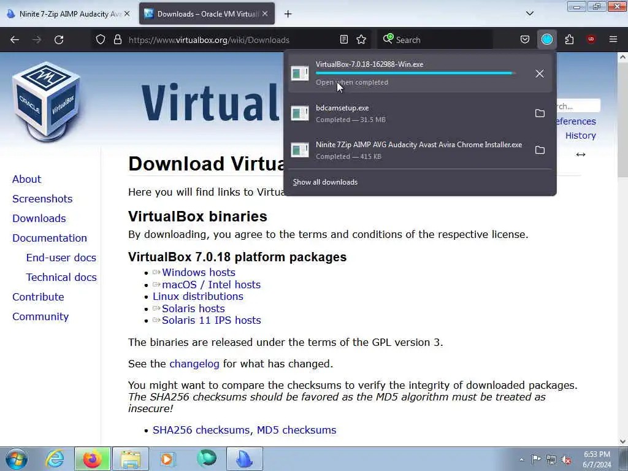Open the Community sidebar link
The width and height of the screenshot is (628, 471).
coord(40,316)
